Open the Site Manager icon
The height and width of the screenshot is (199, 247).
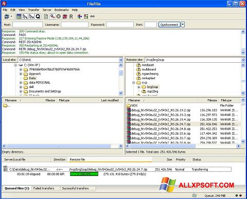(x=7, y=16)
